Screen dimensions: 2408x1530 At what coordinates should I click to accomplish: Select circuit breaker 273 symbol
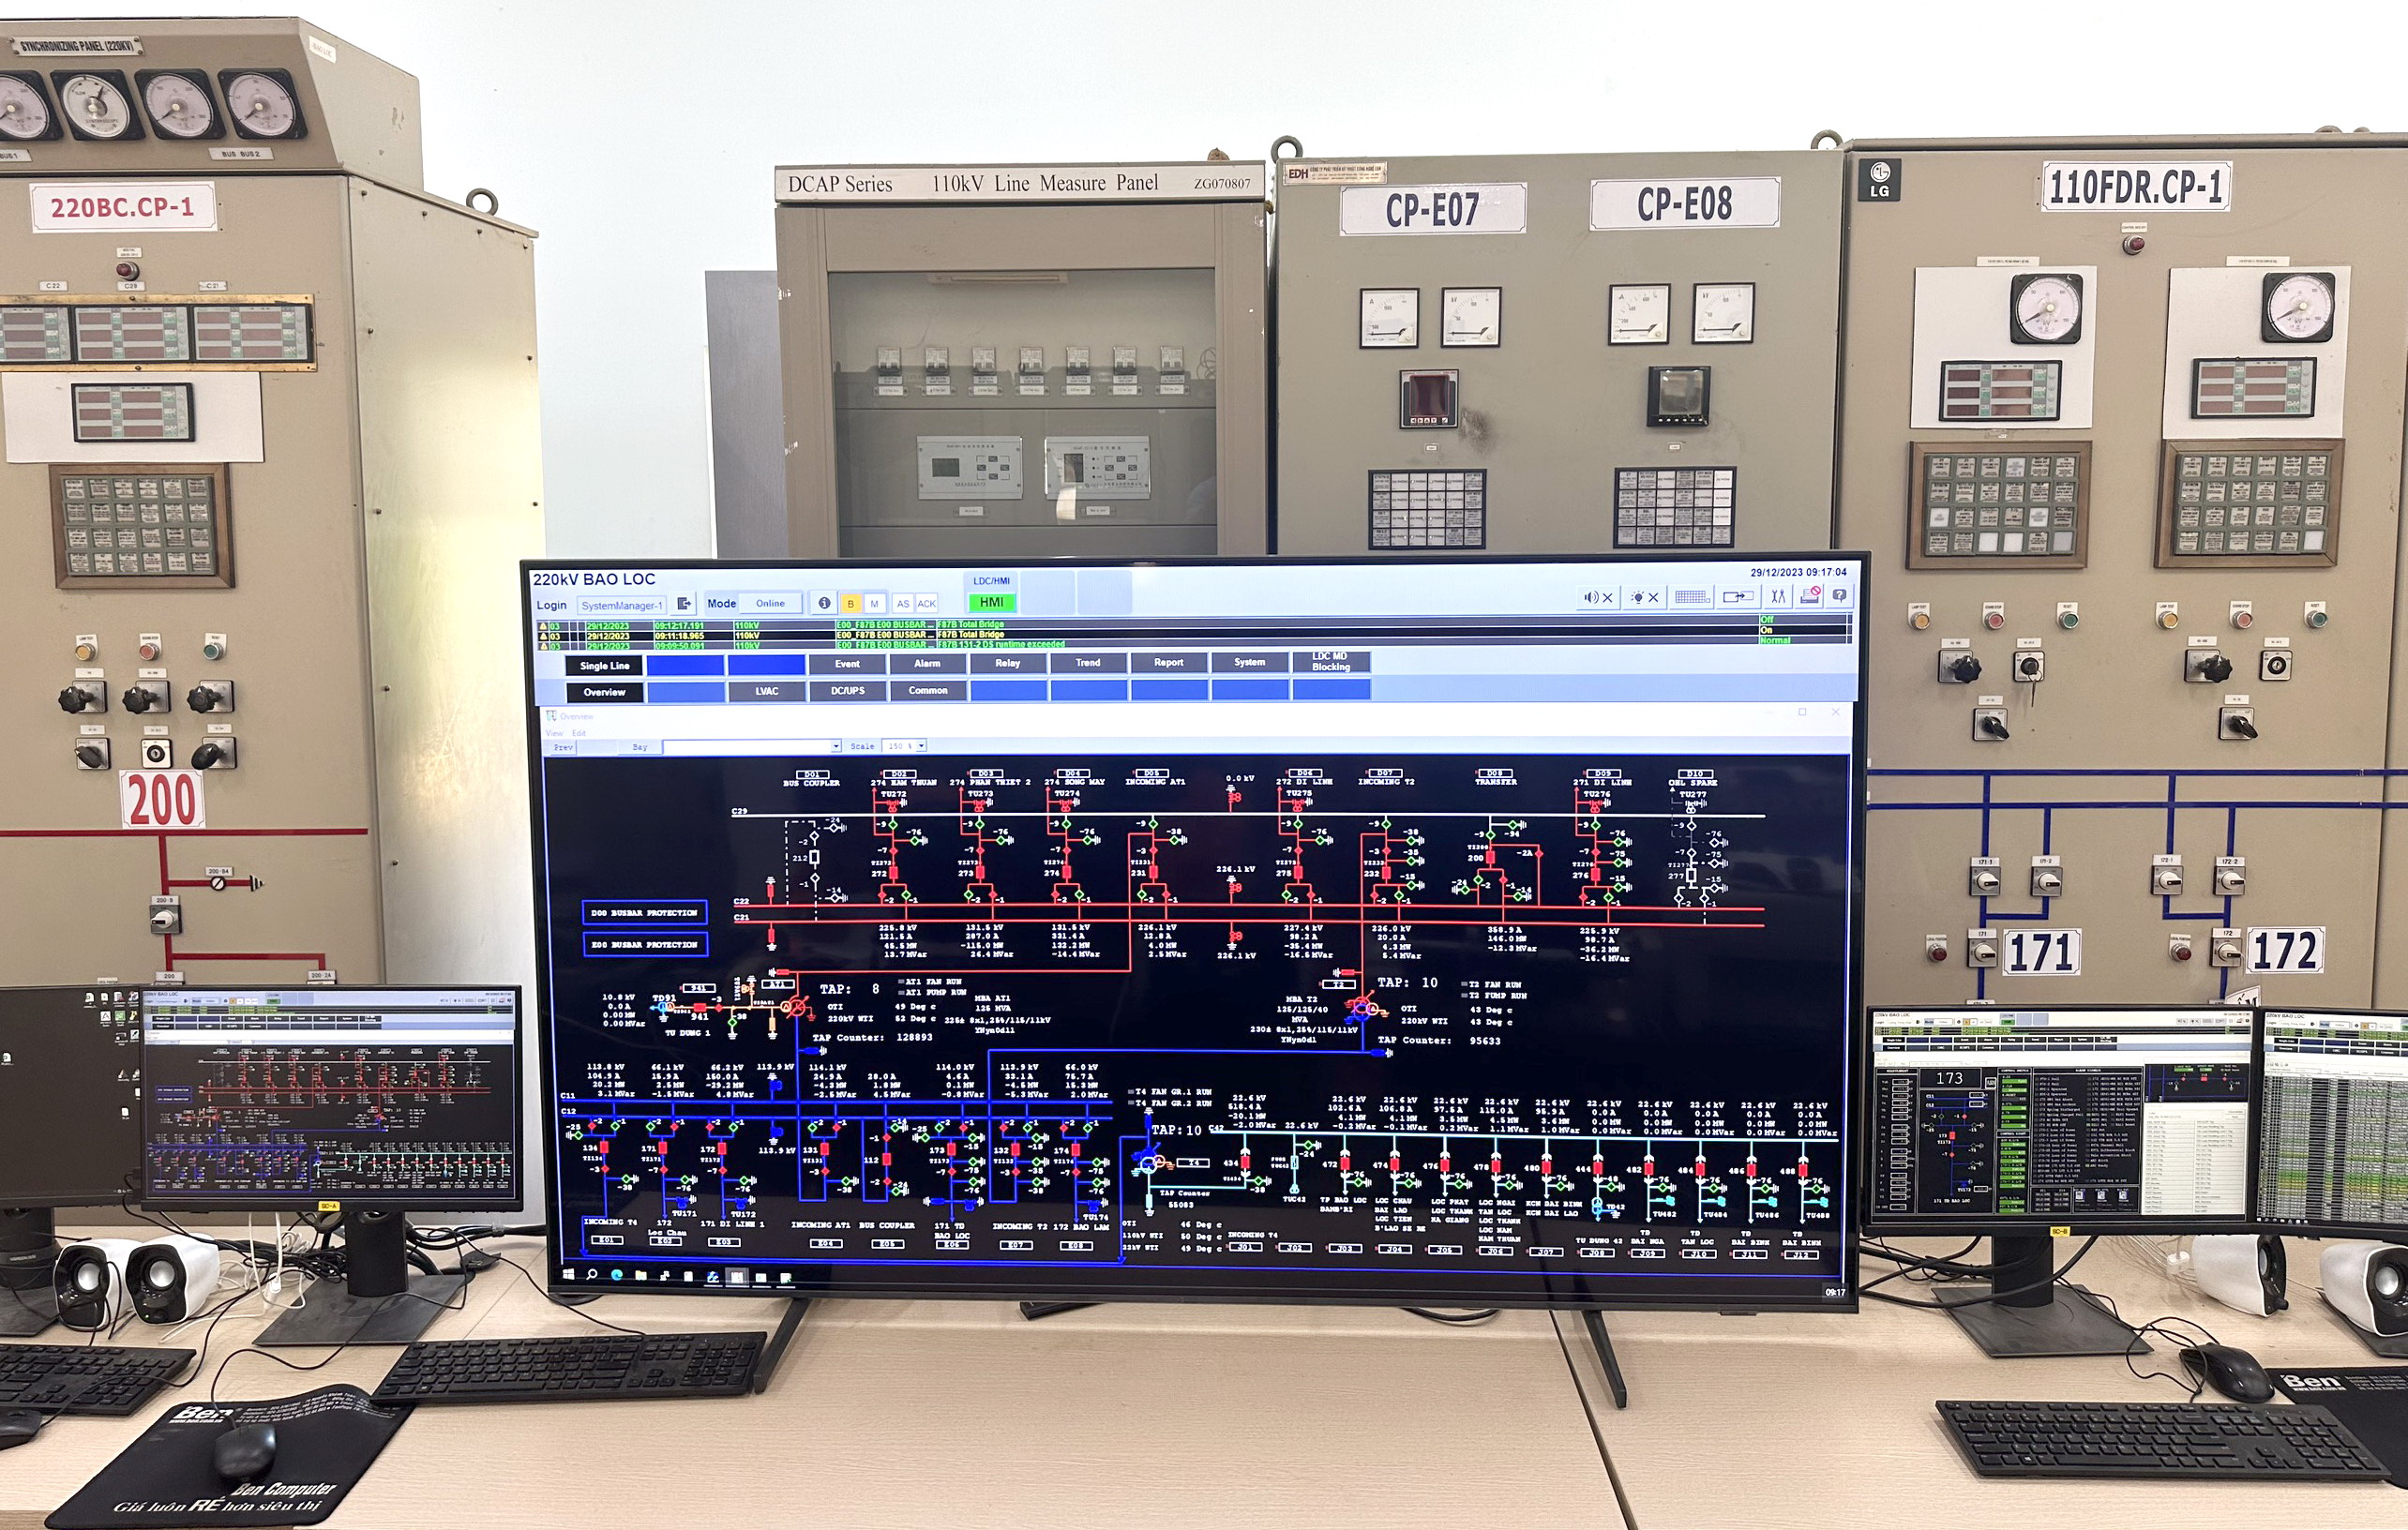pos(981,871)
